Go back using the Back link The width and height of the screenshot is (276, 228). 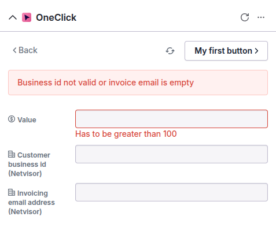(x=25, y=50)
